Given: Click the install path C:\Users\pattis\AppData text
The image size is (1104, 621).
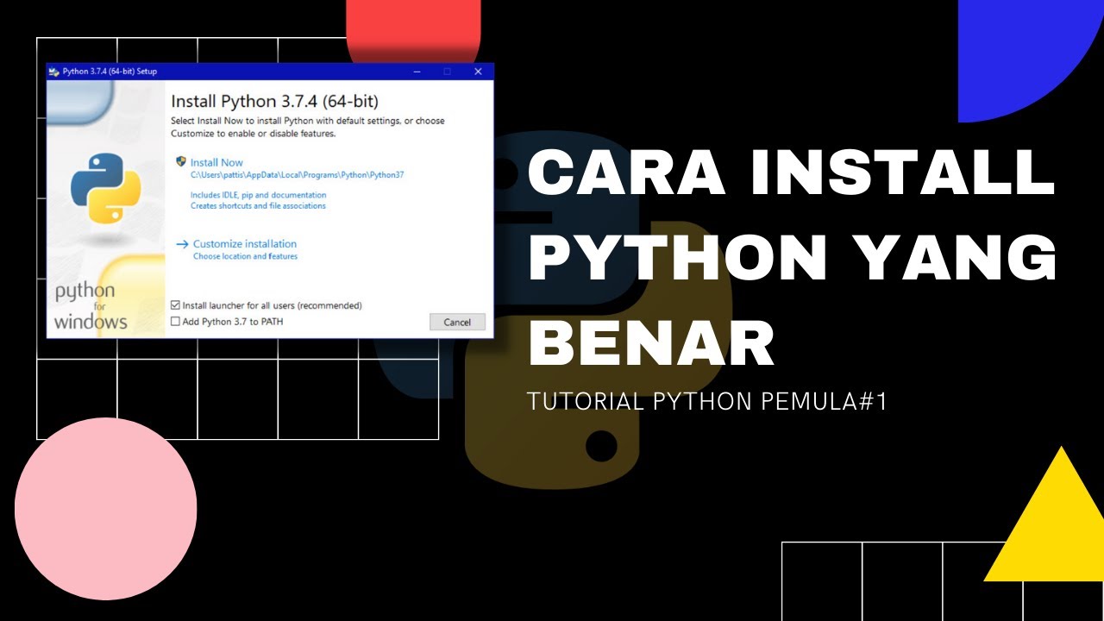Looking at the screenshot, I should [x=298, y=175].
